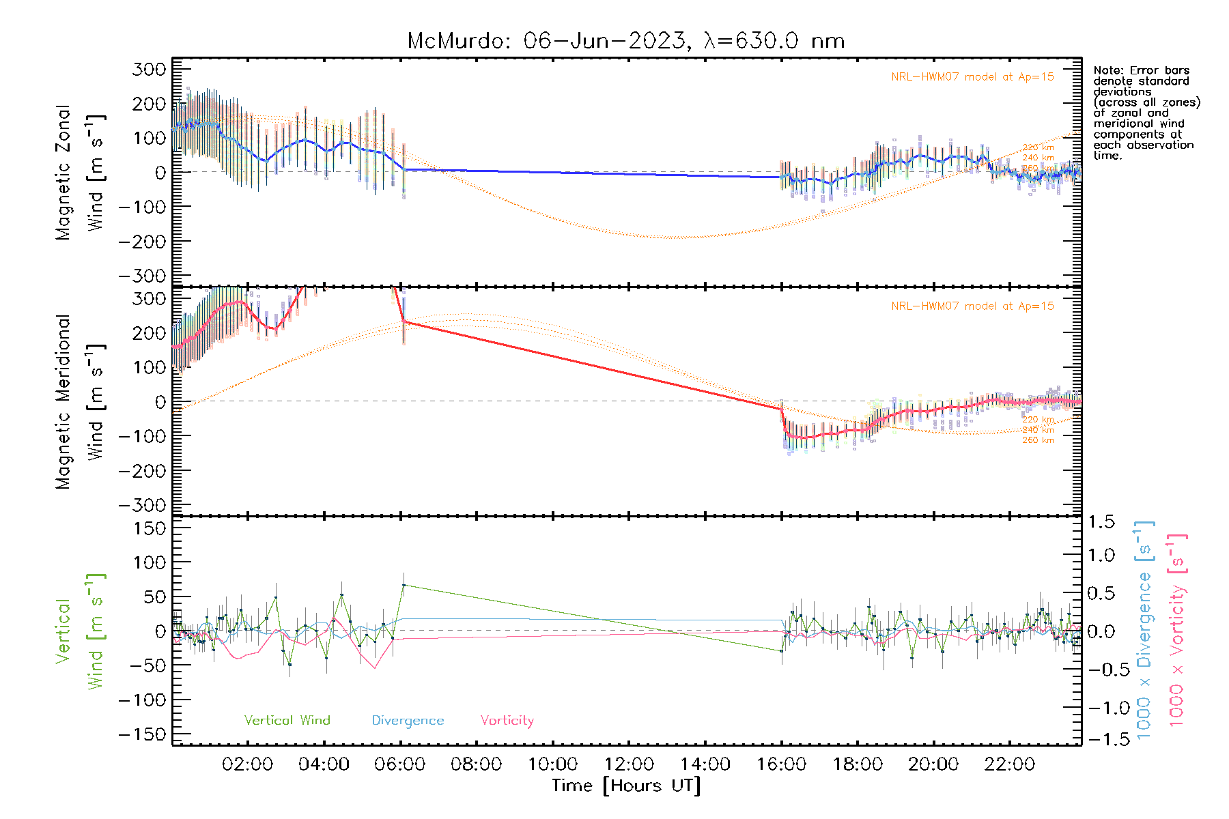The width and height of the screenshot is (1229, 819).
Task: Click the vertical wind data point at 06:00
Action: [404, 585]
